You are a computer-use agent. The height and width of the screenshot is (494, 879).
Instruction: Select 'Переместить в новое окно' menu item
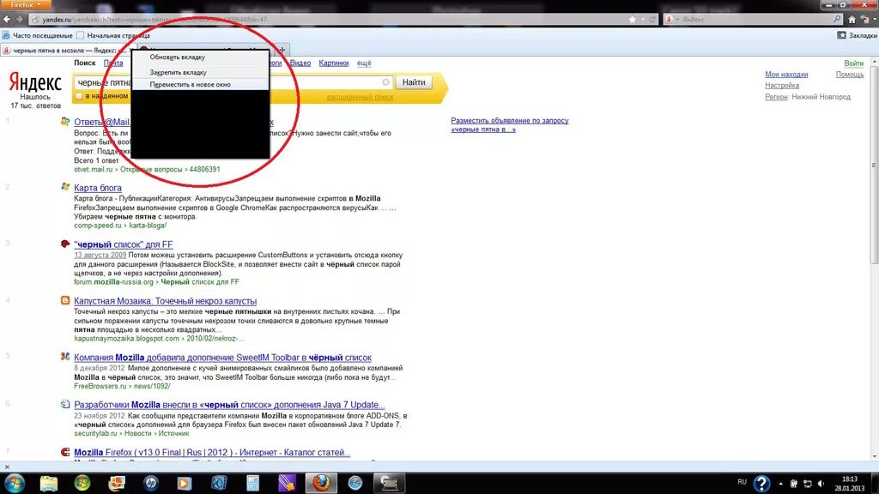coord(200,85)
